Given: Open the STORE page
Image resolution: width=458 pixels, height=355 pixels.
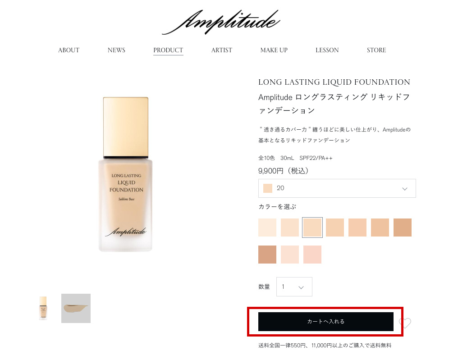Looking at the screenshot, I should (x=376, y=50).
